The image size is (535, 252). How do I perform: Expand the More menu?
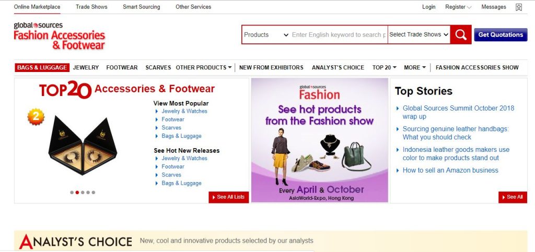(x=415, y=67)
